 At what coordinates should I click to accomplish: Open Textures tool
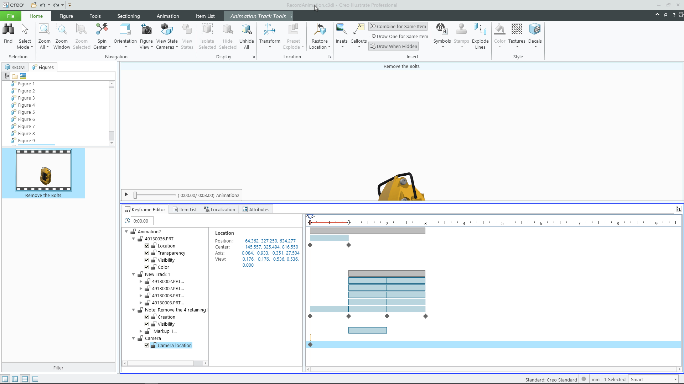tap(517, 36)
